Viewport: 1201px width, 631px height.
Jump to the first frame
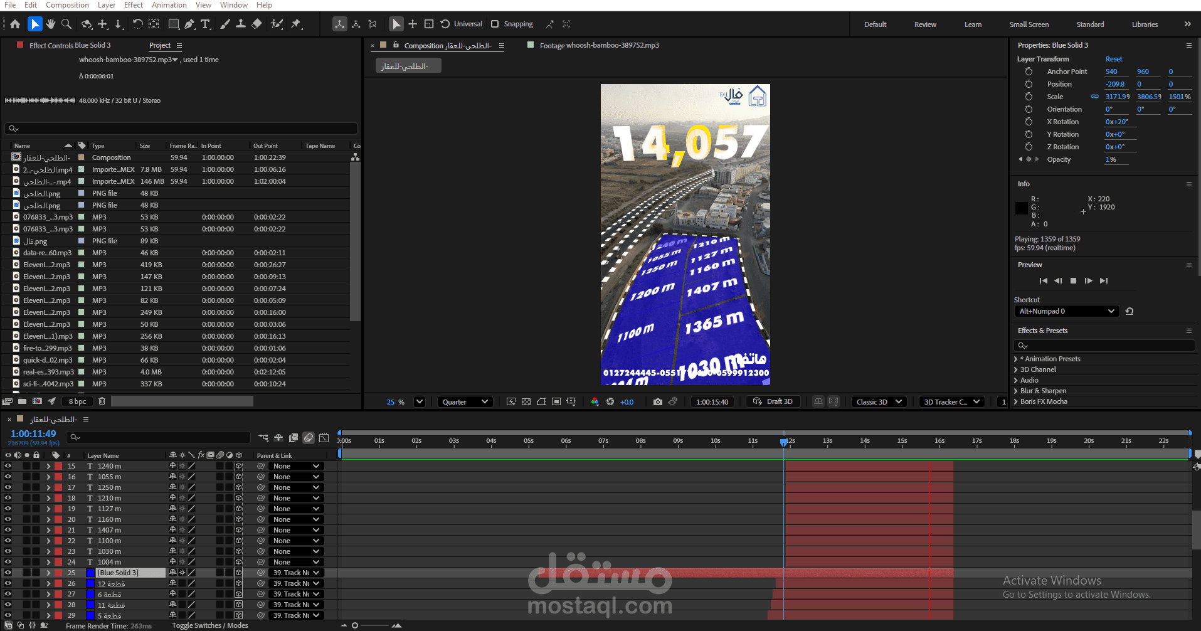click(x=1043, y=281)
